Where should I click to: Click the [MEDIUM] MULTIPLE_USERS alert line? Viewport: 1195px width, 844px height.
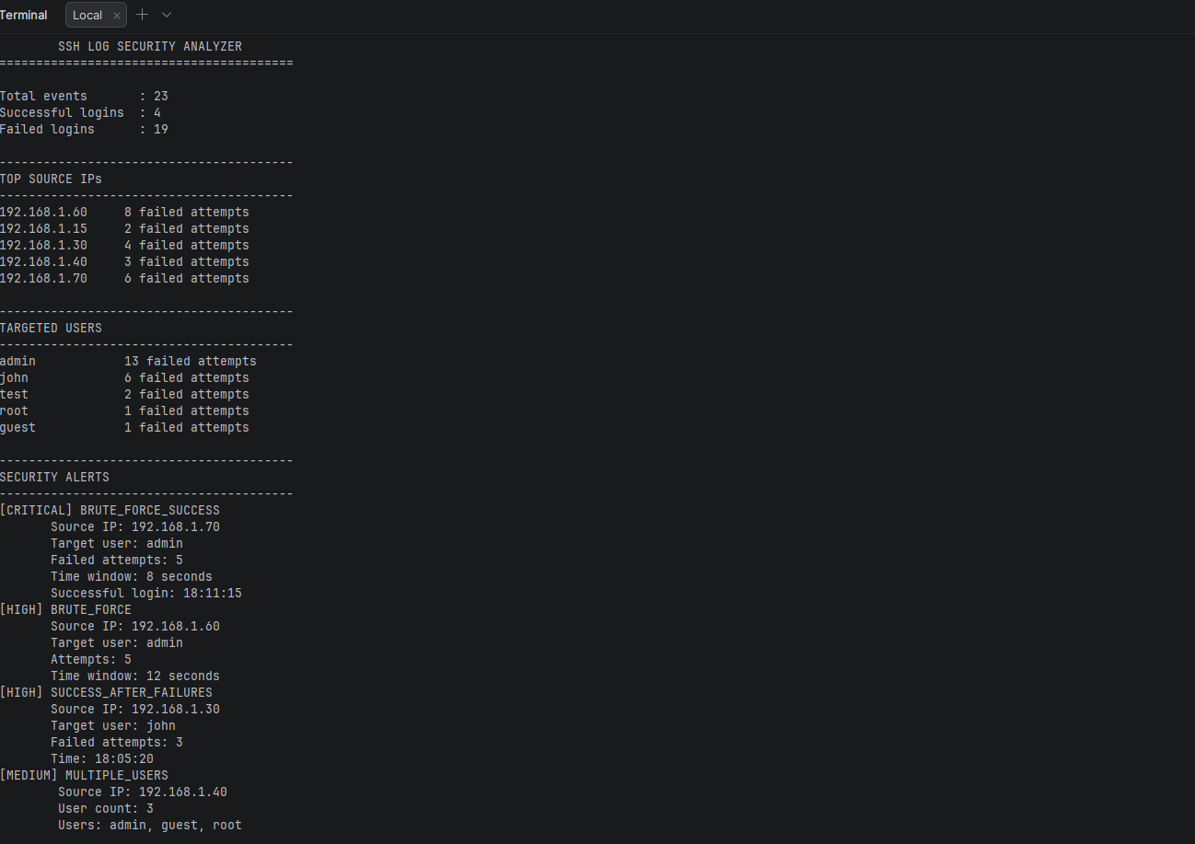tap(84, 775)
